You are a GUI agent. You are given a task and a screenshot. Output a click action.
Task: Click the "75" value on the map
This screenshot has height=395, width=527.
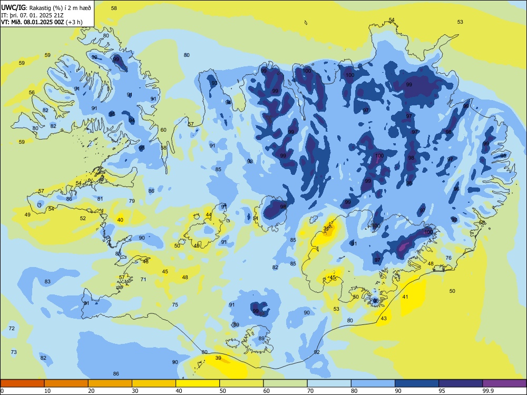175,304
